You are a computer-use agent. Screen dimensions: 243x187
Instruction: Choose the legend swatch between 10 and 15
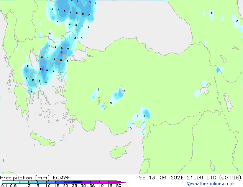51,182
